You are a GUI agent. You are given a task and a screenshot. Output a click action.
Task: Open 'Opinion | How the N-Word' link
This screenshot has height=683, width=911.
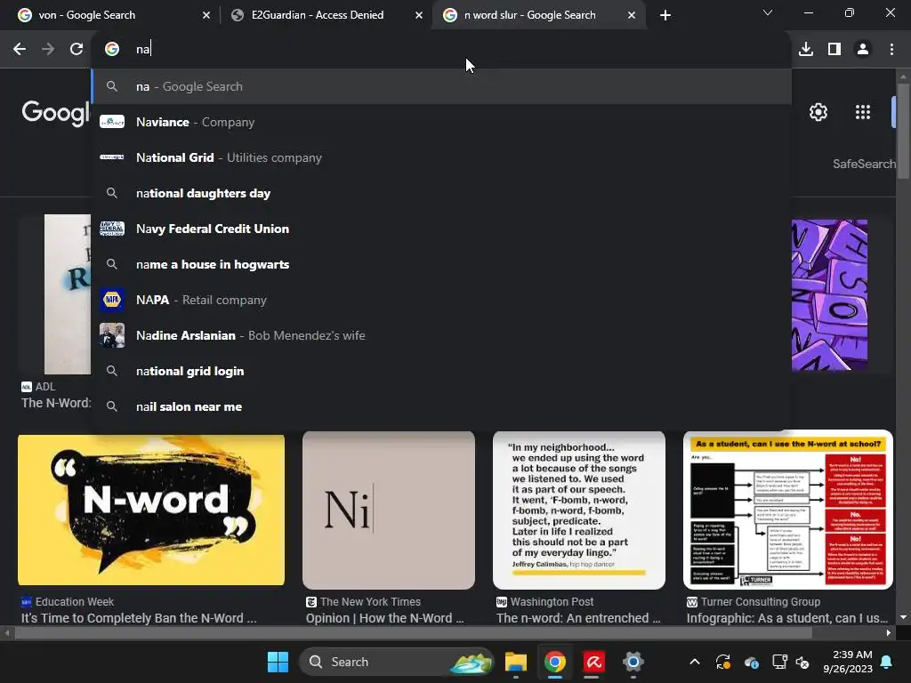(384, 618)
